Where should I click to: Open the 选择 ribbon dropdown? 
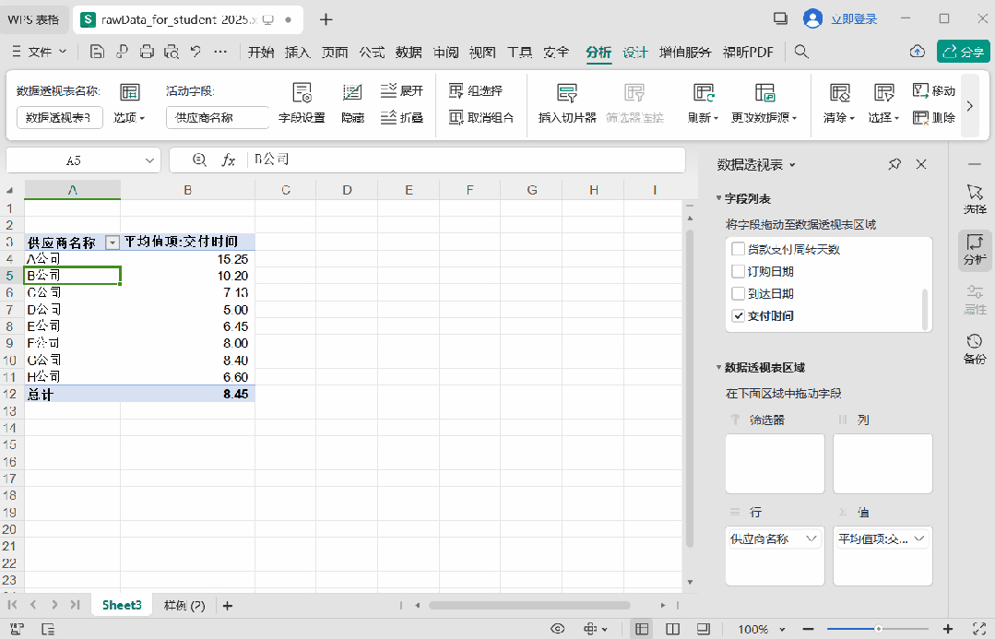coord(884,117)
